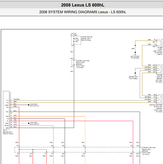The height and width of the screenshot is (164, 163).
Task: Click 'L4 (BEHIND LEFT KICK PANEL)' ground label
Action: tap(134, 77)
